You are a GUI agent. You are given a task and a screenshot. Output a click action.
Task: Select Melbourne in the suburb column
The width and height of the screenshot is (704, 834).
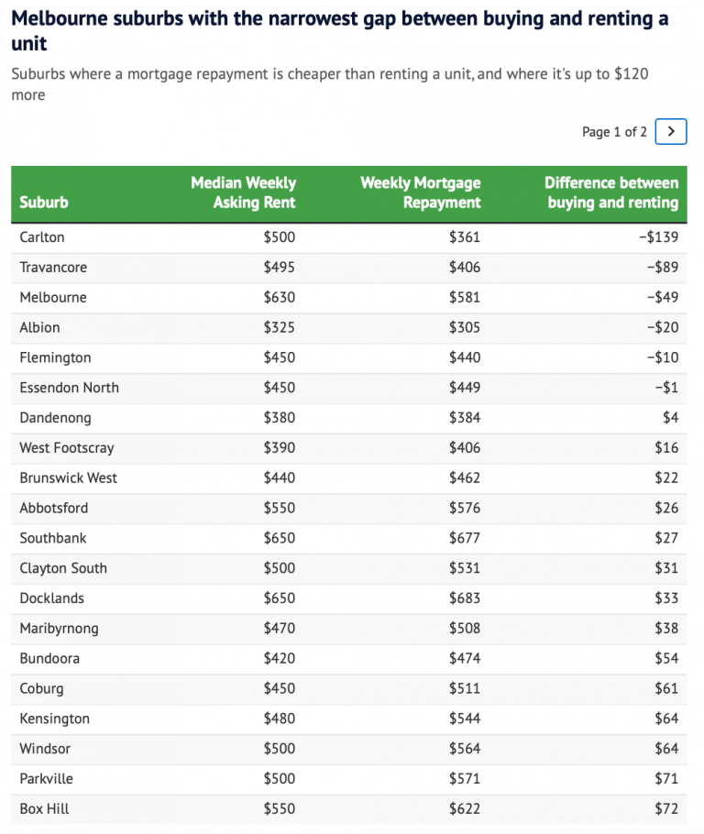pos(53,298)
